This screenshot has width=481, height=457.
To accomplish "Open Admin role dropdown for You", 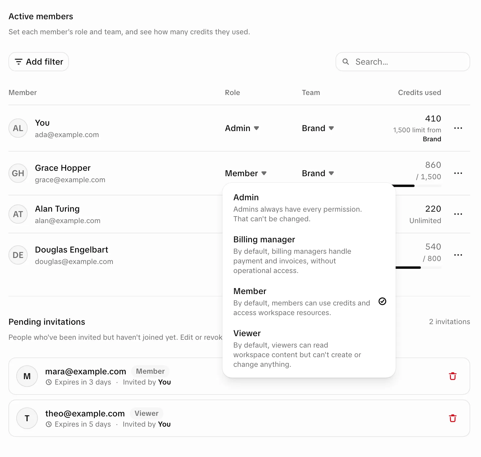I will click(x=242, y=128).
